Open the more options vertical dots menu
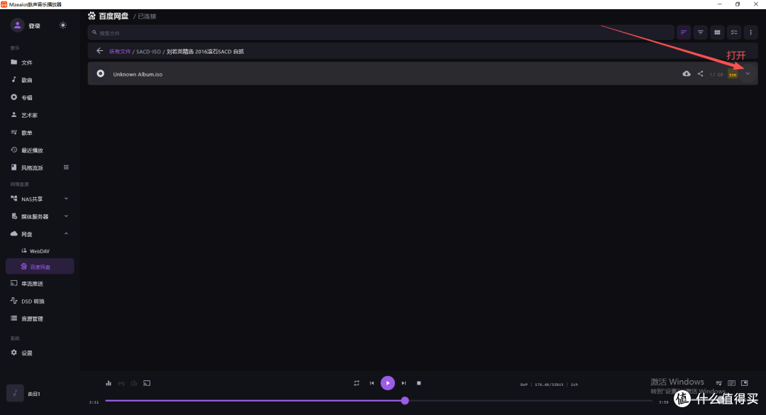766x415 pixels. tap(751, 32)
